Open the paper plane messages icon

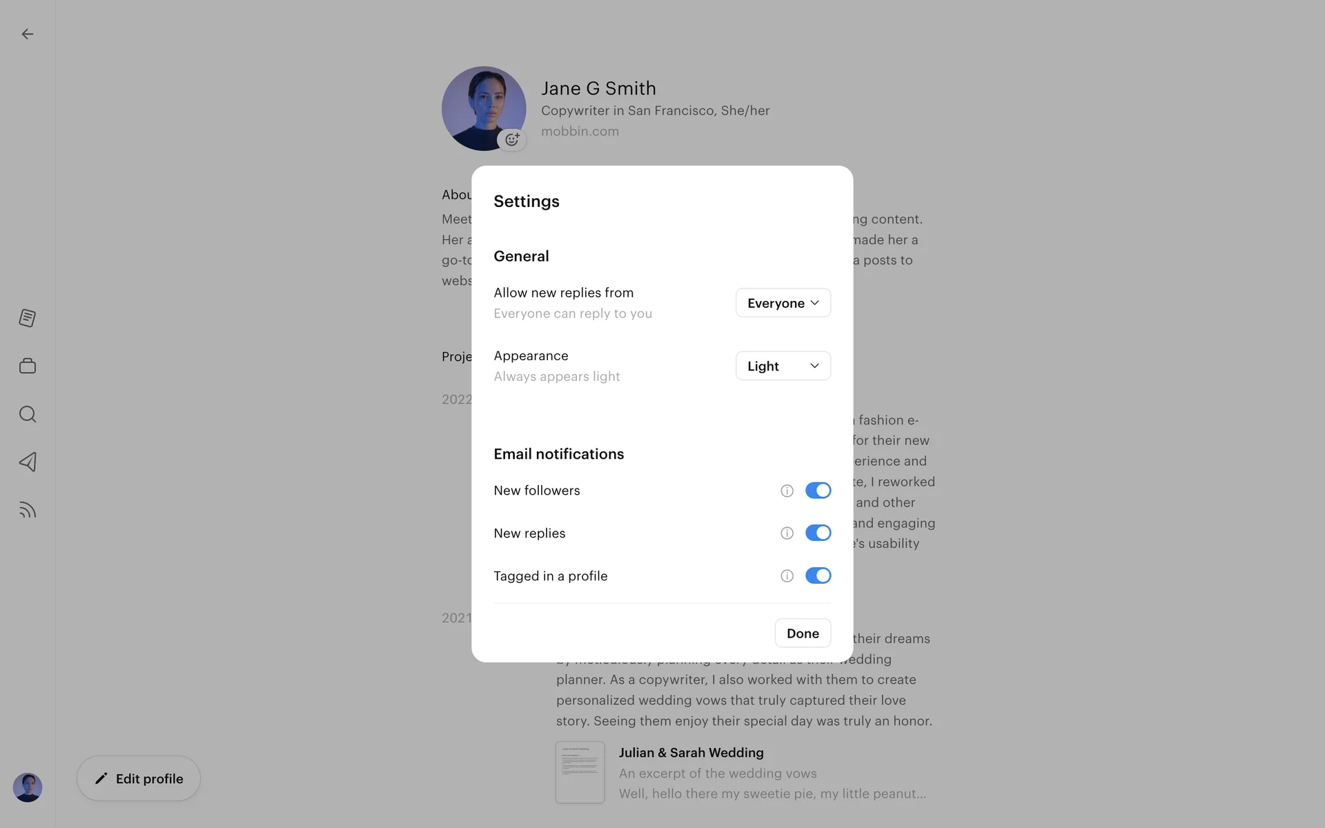28,462
